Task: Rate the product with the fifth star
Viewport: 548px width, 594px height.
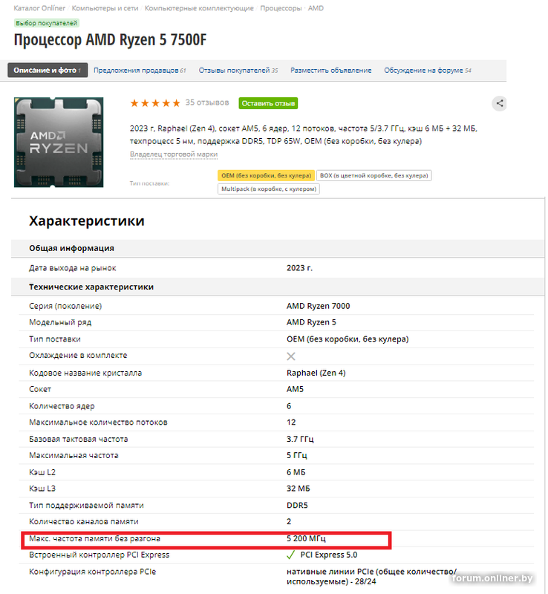Action: click(175, 104)
